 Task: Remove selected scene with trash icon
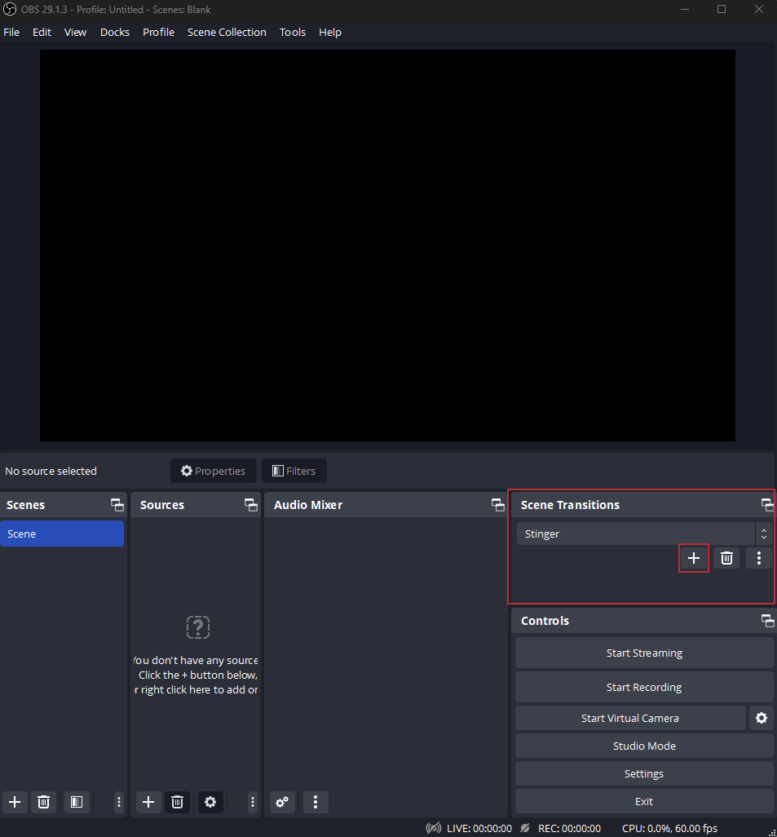click(44, 802)
